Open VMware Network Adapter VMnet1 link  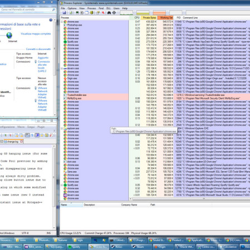[x=42, y=93]
